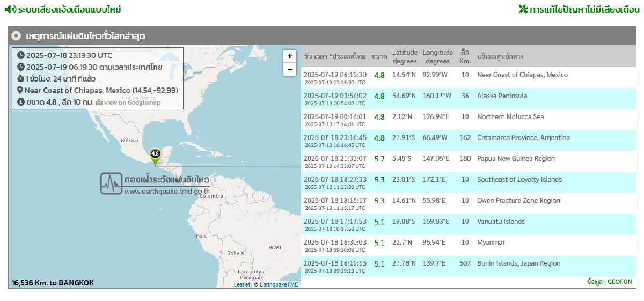Click the latitude 54.69°N cell
The width and height of the screenshot is (644, 301).
(404, 96)
